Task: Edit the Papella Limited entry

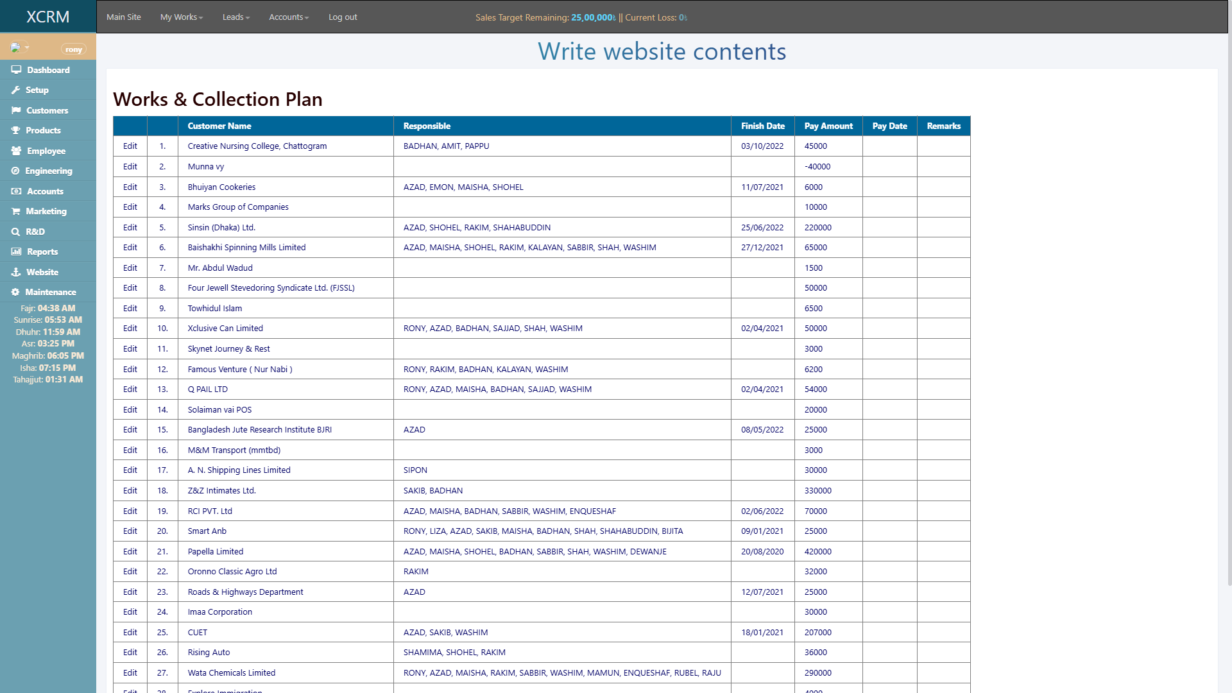Action: click(130, 551)
